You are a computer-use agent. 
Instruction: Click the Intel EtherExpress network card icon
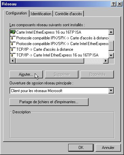click(13, 32)
